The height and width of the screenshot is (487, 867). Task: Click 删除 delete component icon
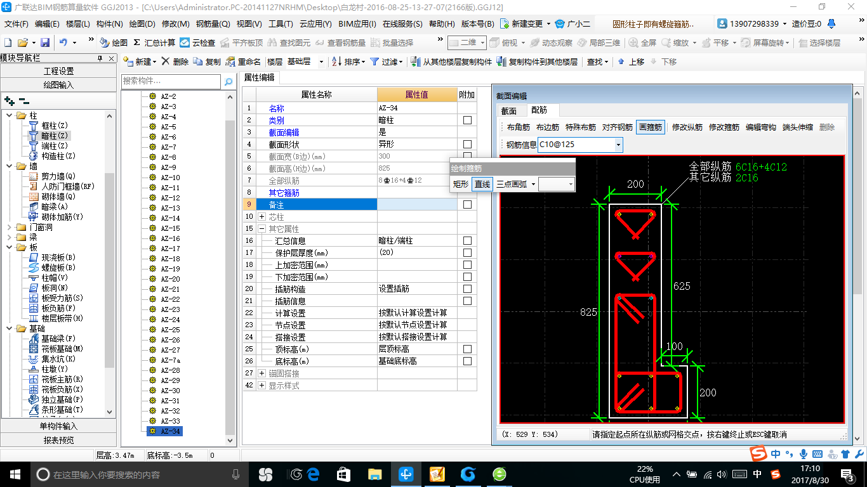click(x=175, y=62)
